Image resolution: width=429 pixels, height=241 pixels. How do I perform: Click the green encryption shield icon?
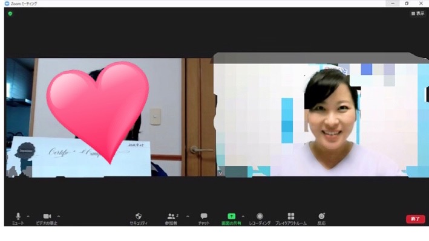10,14
